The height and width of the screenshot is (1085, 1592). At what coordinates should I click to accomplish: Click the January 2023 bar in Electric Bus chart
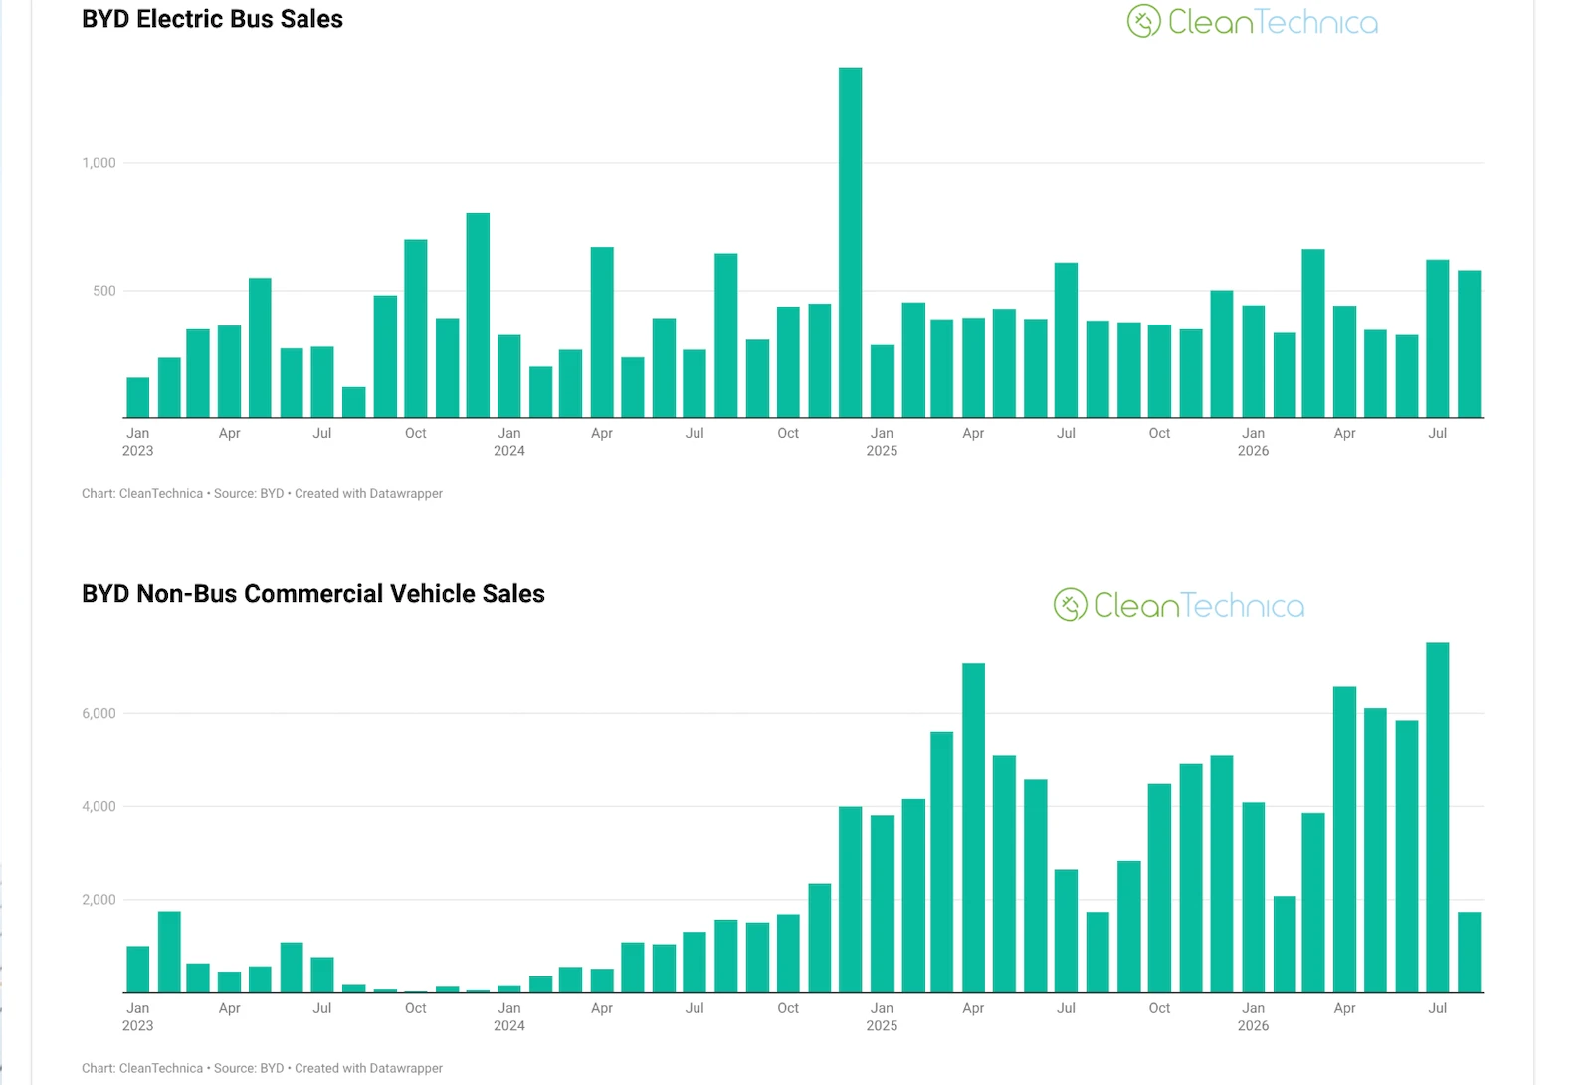point(138,398)
